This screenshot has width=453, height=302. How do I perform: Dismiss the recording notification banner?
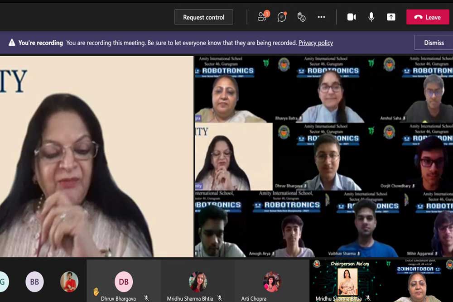pyautogui.click(x=434, y=43)
